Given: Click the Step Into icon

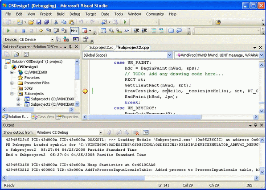Looking at the screenshot, I should point(49,31).
